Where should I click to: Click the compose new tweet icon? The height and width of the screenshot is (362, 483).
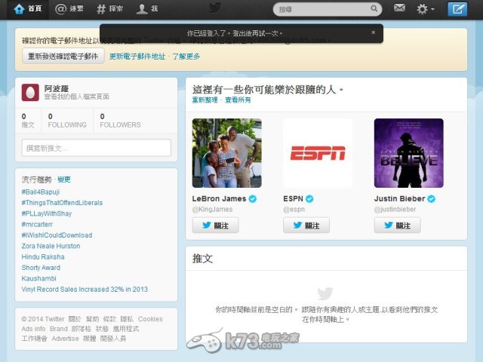[x=457, y=9]
